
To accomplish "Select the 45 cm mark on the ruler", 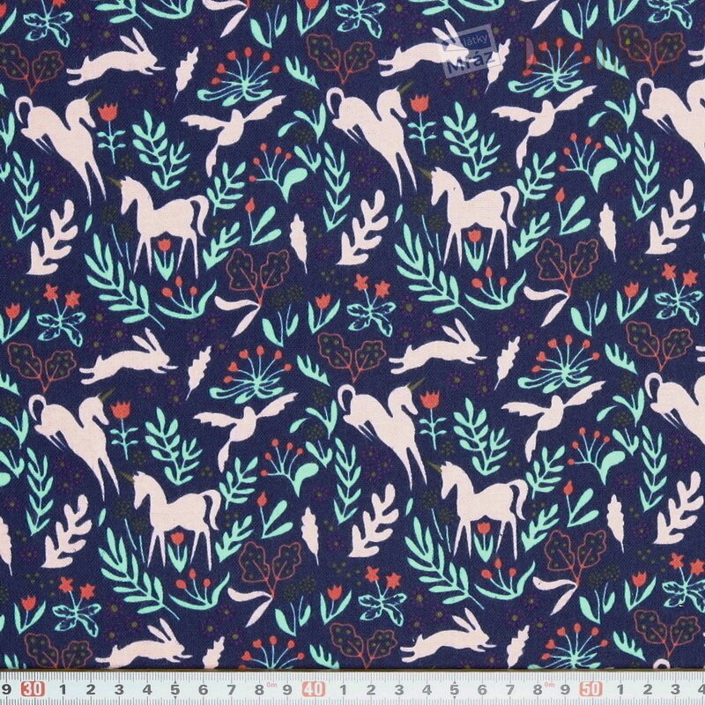I will click(453, 687).
